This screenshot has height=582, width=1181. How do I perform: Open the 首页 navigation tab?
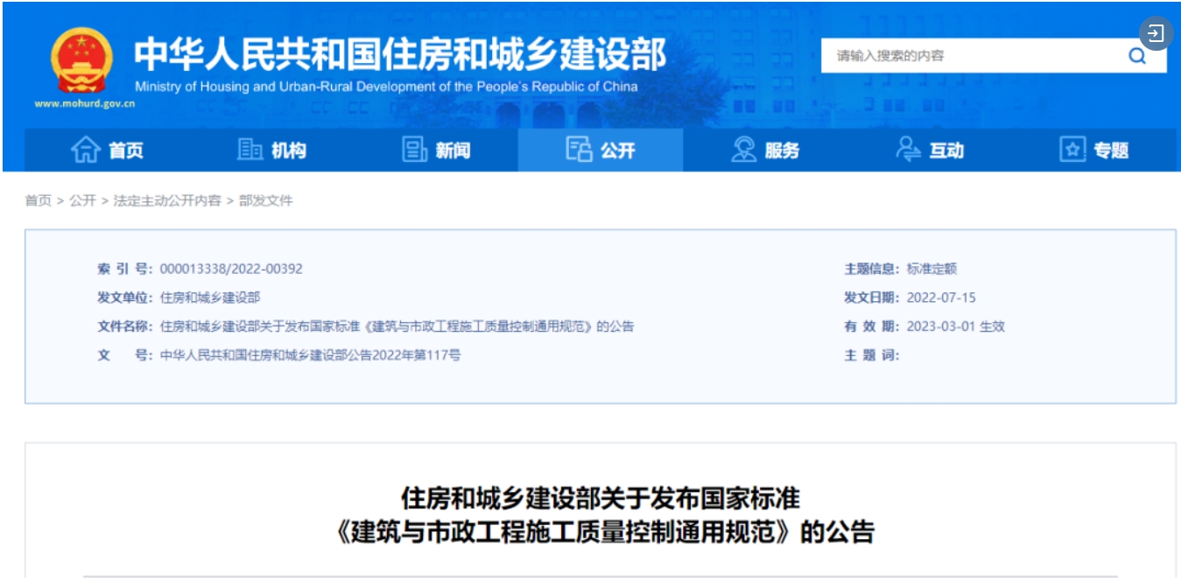tap(107, 151)
